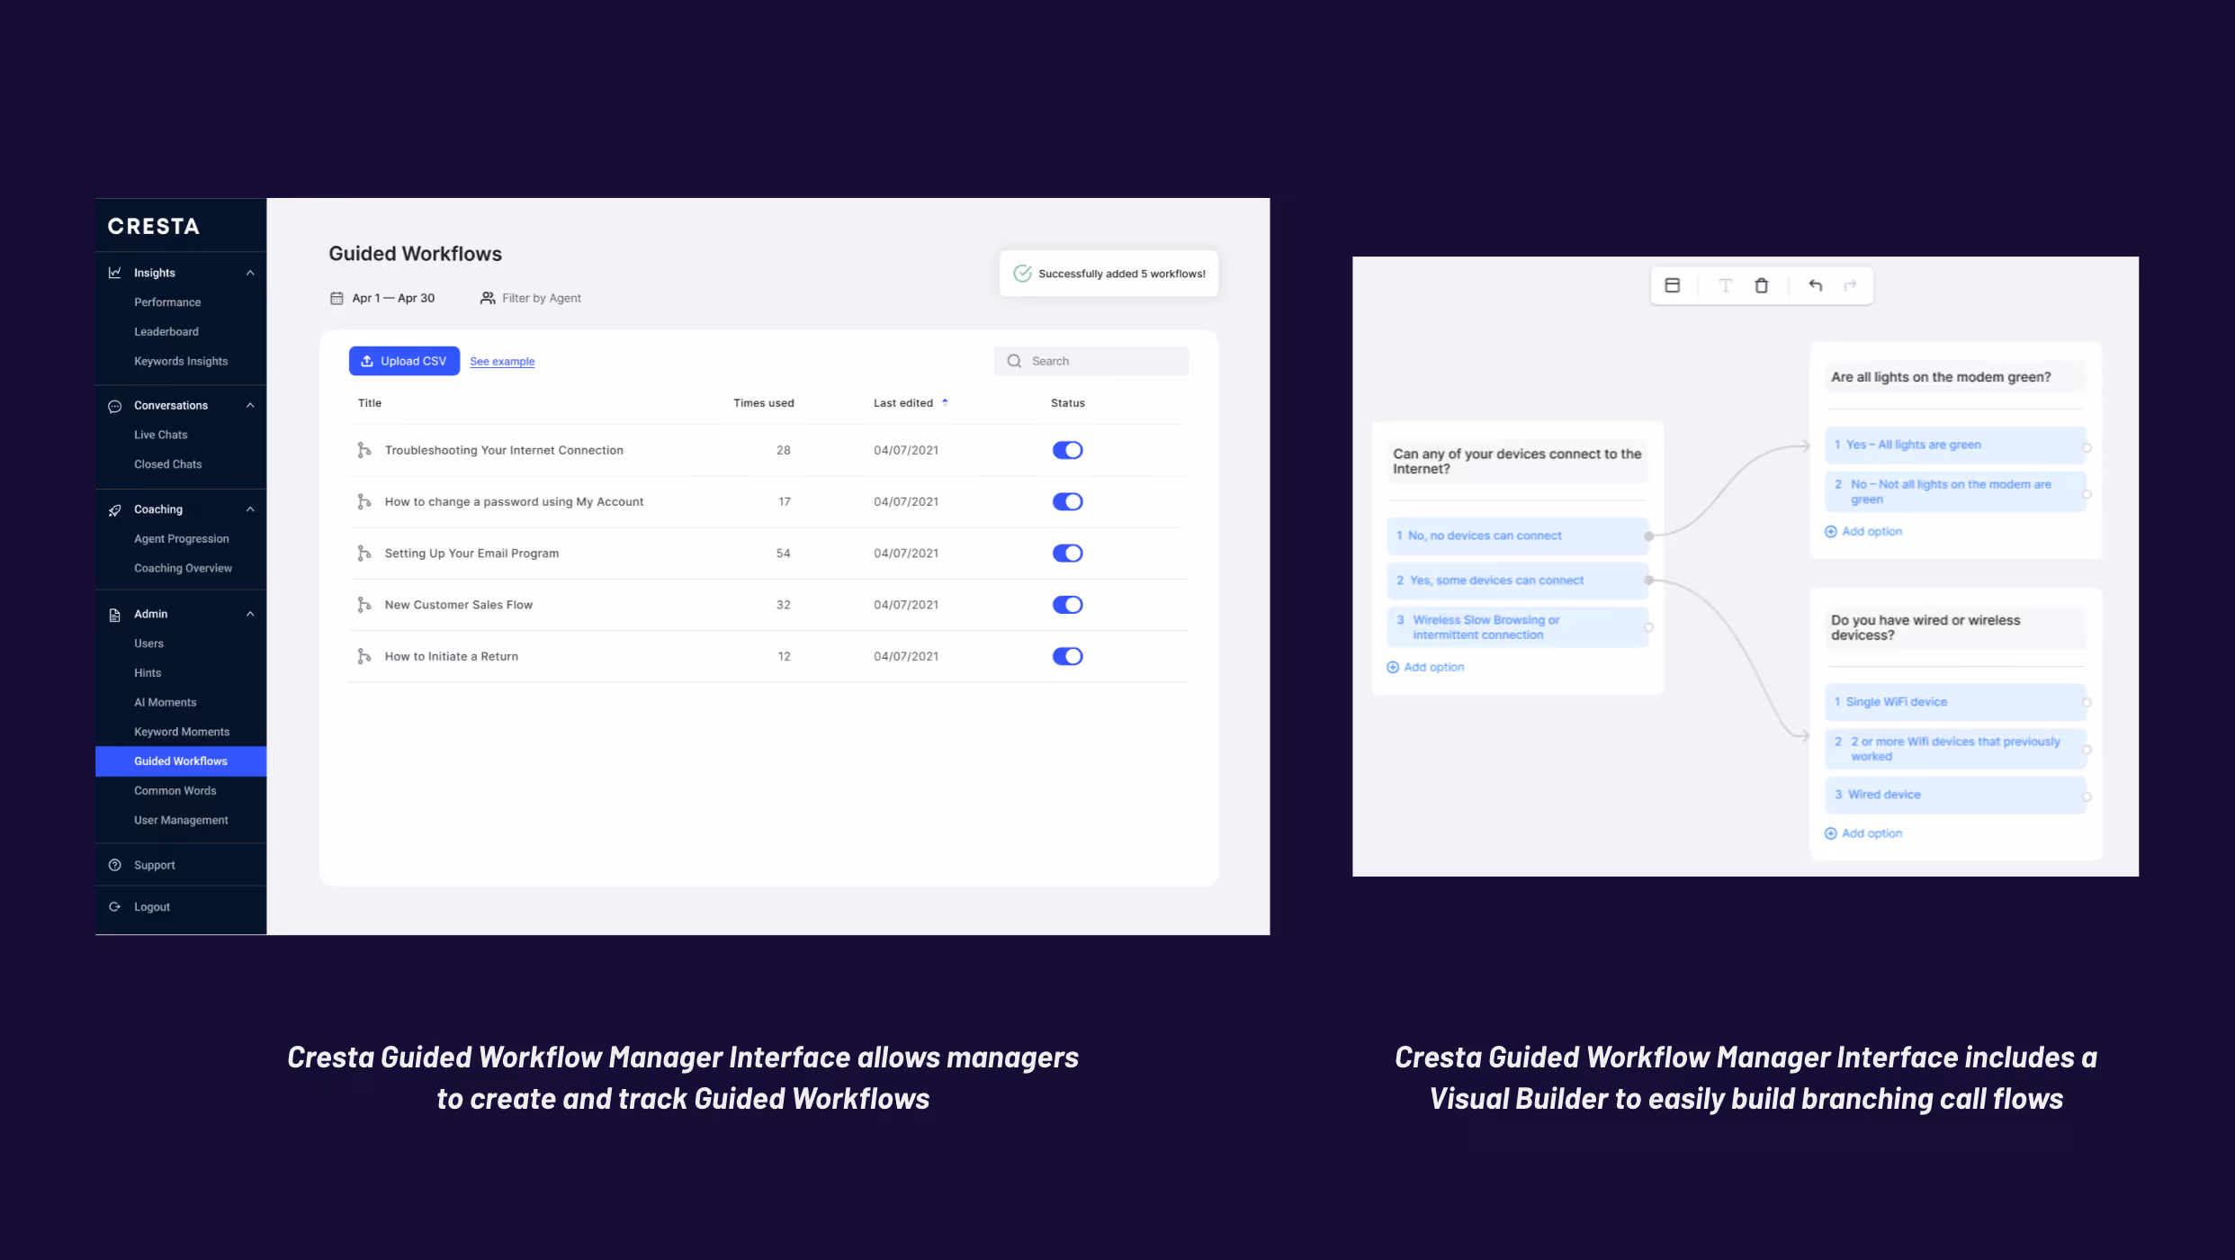Image resolution: width=2235 pixels, height=1260 pixels.
Task: Click the people icon beside Filter by Agent
Action: [488, 298]
